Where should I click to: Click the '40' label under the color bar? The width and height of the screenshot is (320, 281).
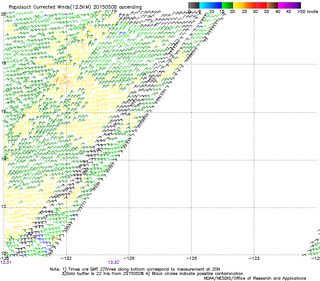[x=278, y=12]
